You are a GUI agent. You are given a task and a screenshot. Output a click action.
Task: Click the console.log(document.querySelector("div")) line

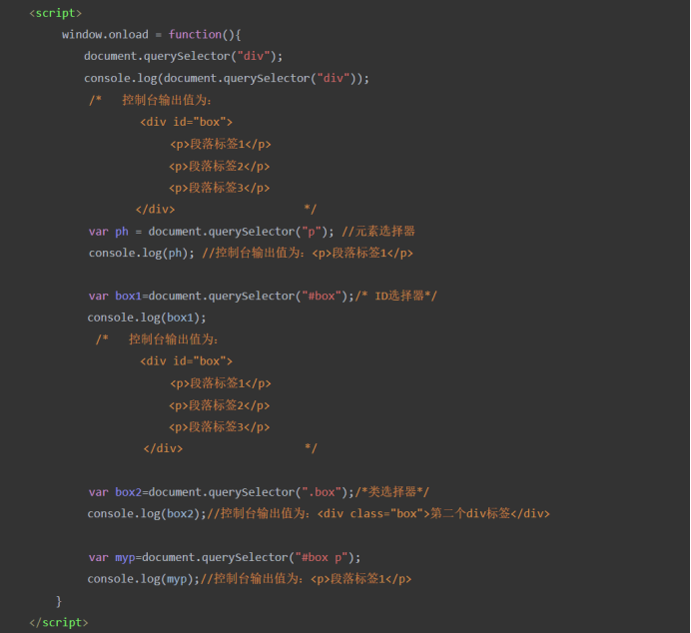(x=227, y=79)
